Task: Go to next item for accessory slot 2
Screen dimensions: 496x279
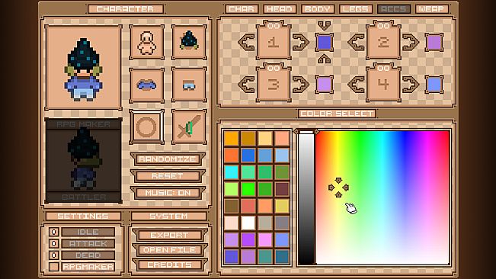Action: click(410, 43)
